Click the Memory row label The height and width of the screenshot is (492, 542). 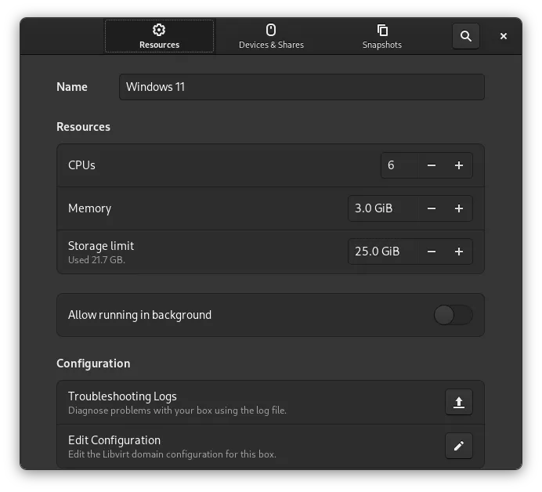[x=89, y=208]
